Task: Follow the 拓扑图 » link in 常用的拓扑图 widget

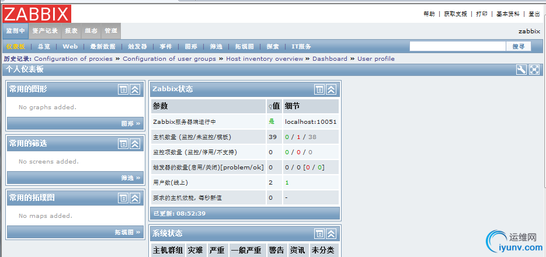Action: coord(128,232)
